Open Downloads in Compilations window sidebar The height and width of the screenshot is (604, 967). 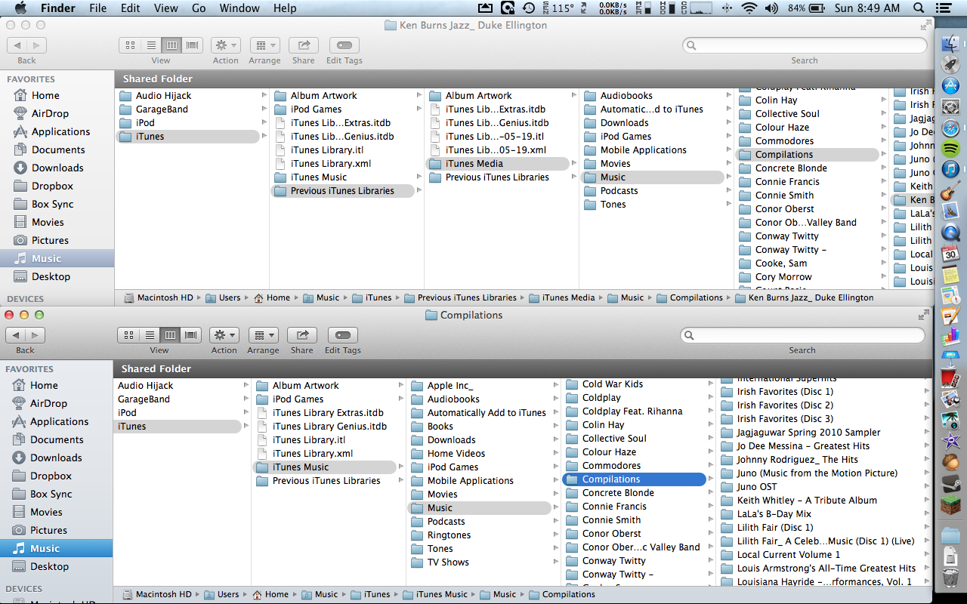[57, 458]
